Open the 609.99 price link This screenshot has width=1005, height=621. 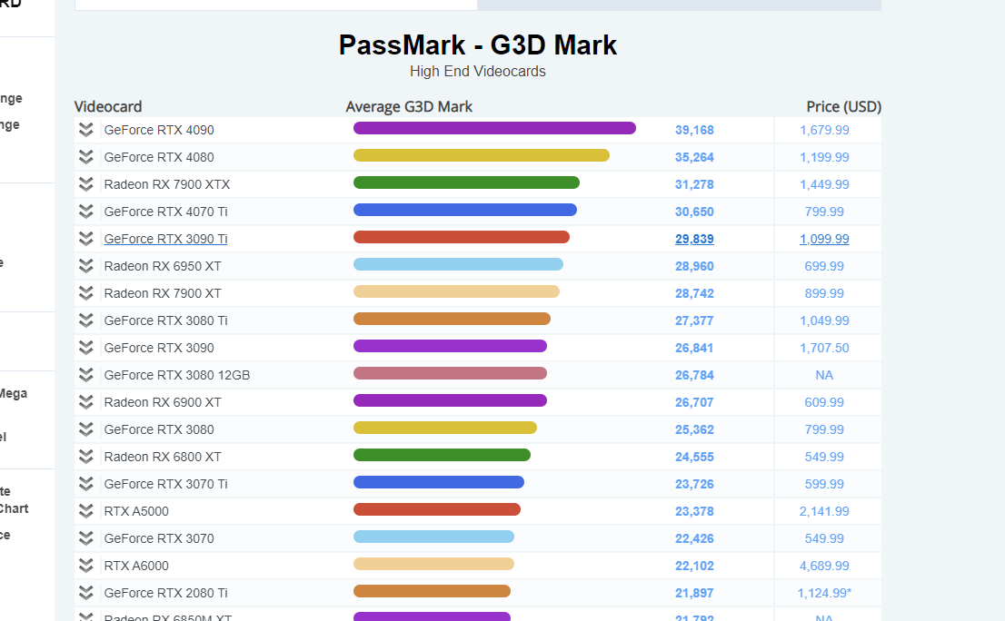pos(824,402)
